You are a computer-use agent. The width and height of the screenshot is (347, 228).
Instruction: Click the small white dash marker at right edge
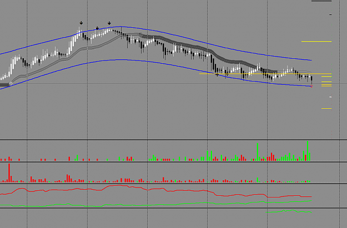(331, 97)
